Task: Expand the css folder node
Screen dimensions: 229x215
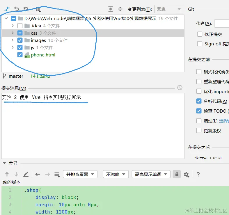Action: [13, 33]
